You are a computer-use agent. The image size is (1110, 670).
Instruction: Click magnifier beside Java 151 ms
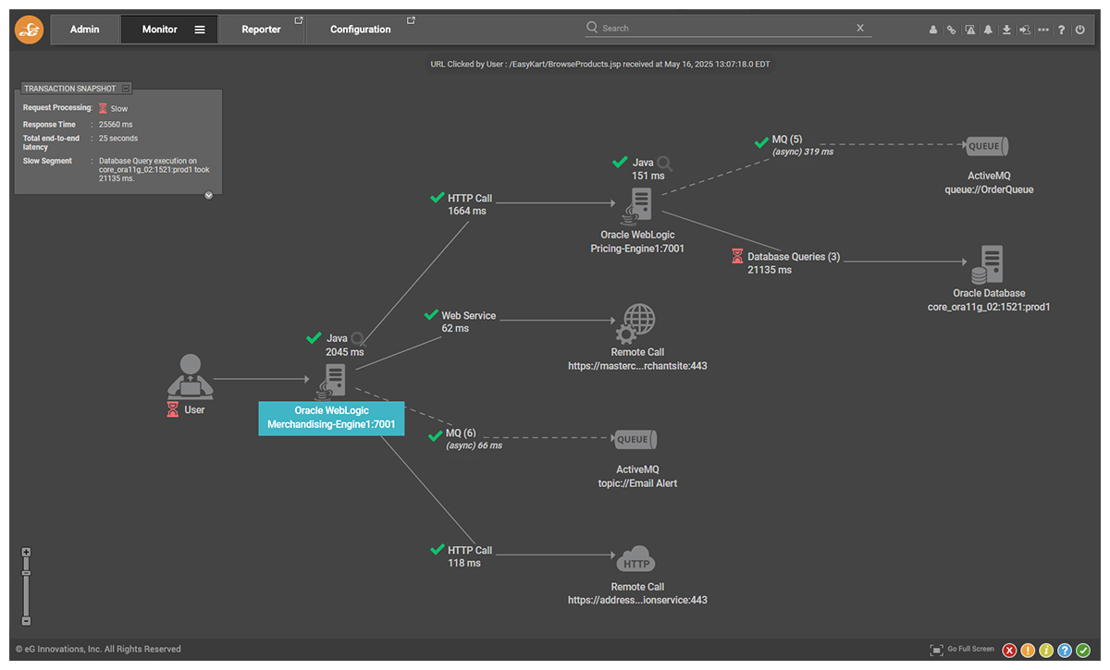pos(663,164)
